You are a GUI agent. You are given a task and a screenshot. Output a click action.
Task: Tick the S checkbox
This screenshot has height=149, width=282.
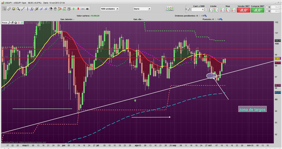coord(267,7)
